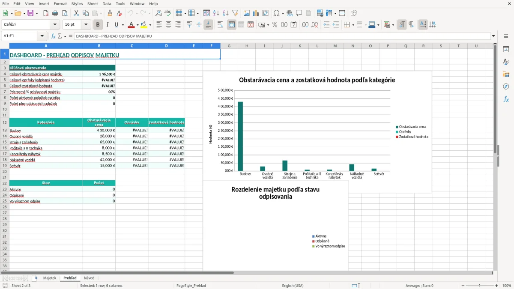Viewport: 514px width, 289px height.
Task: Center text horizontally
Action: [169, 25]
